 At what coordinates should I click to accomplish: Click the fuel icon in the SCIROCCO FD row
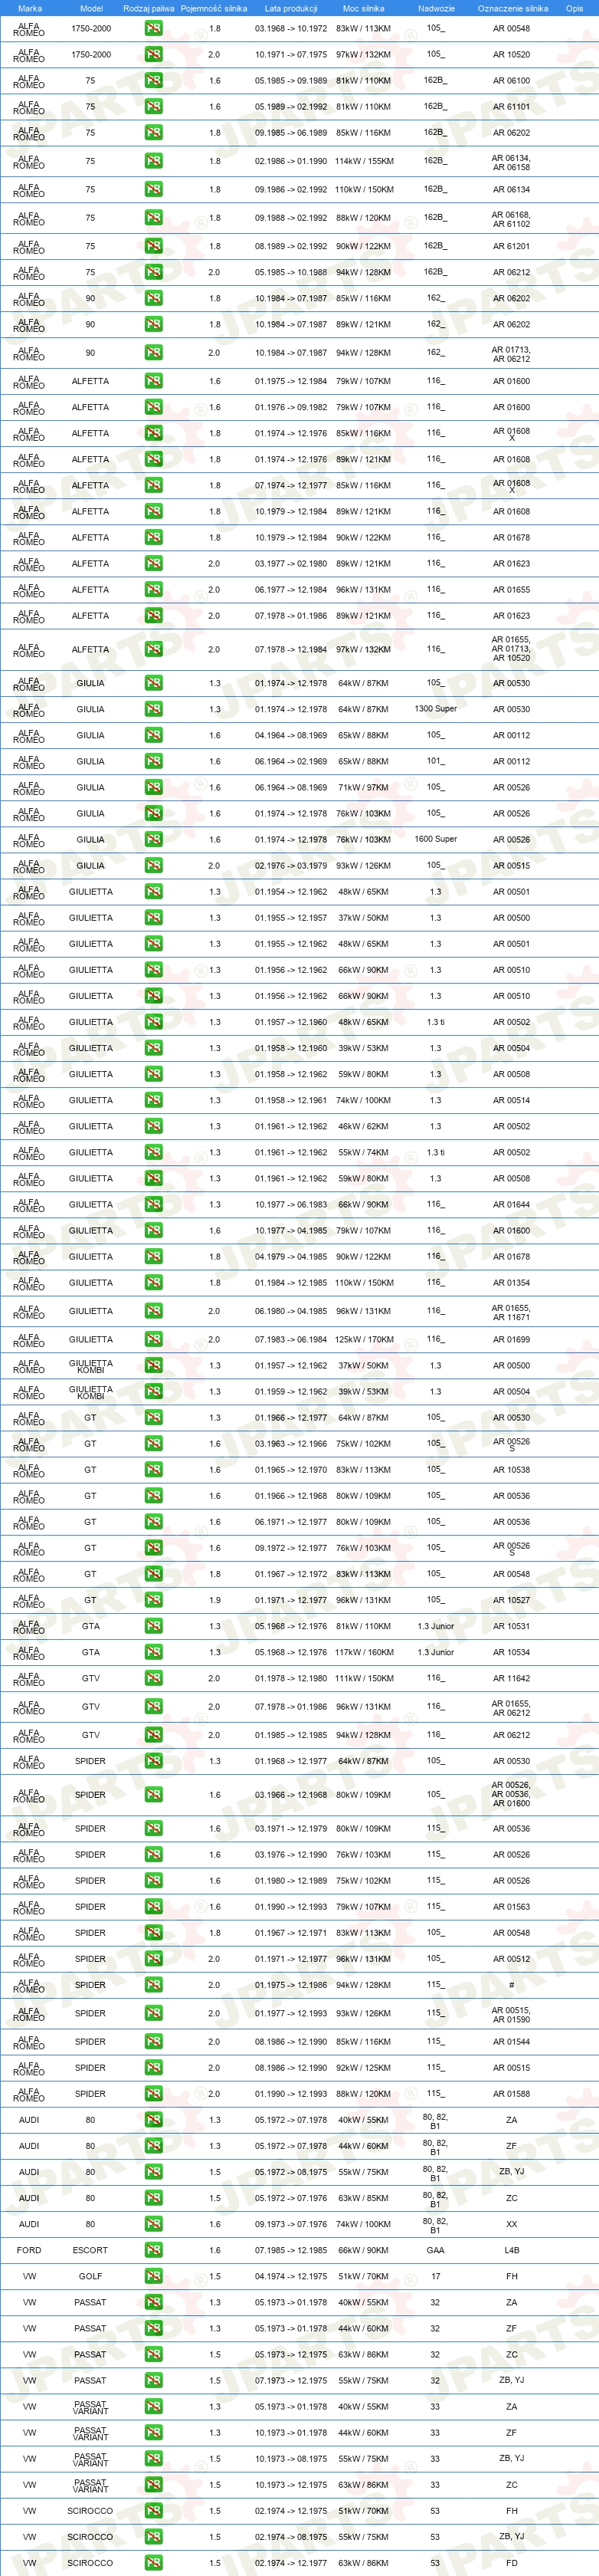tap(152, 2562)
